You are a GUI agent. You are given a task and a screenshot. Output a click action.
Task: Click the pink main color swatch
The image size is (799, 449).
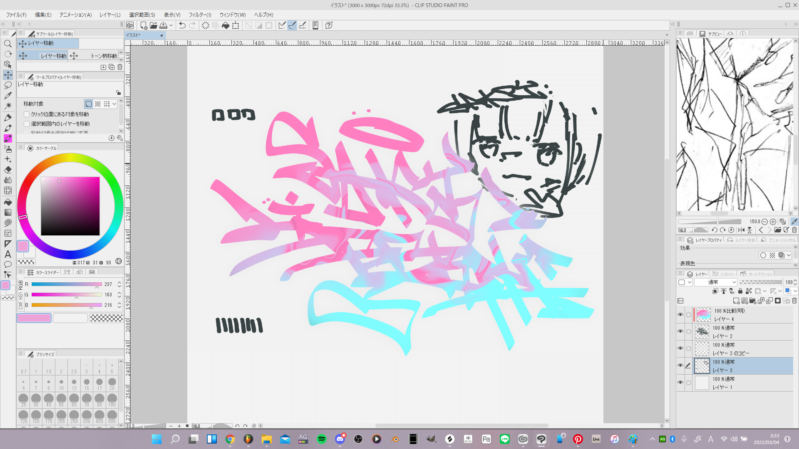click(x=22, y=246)
